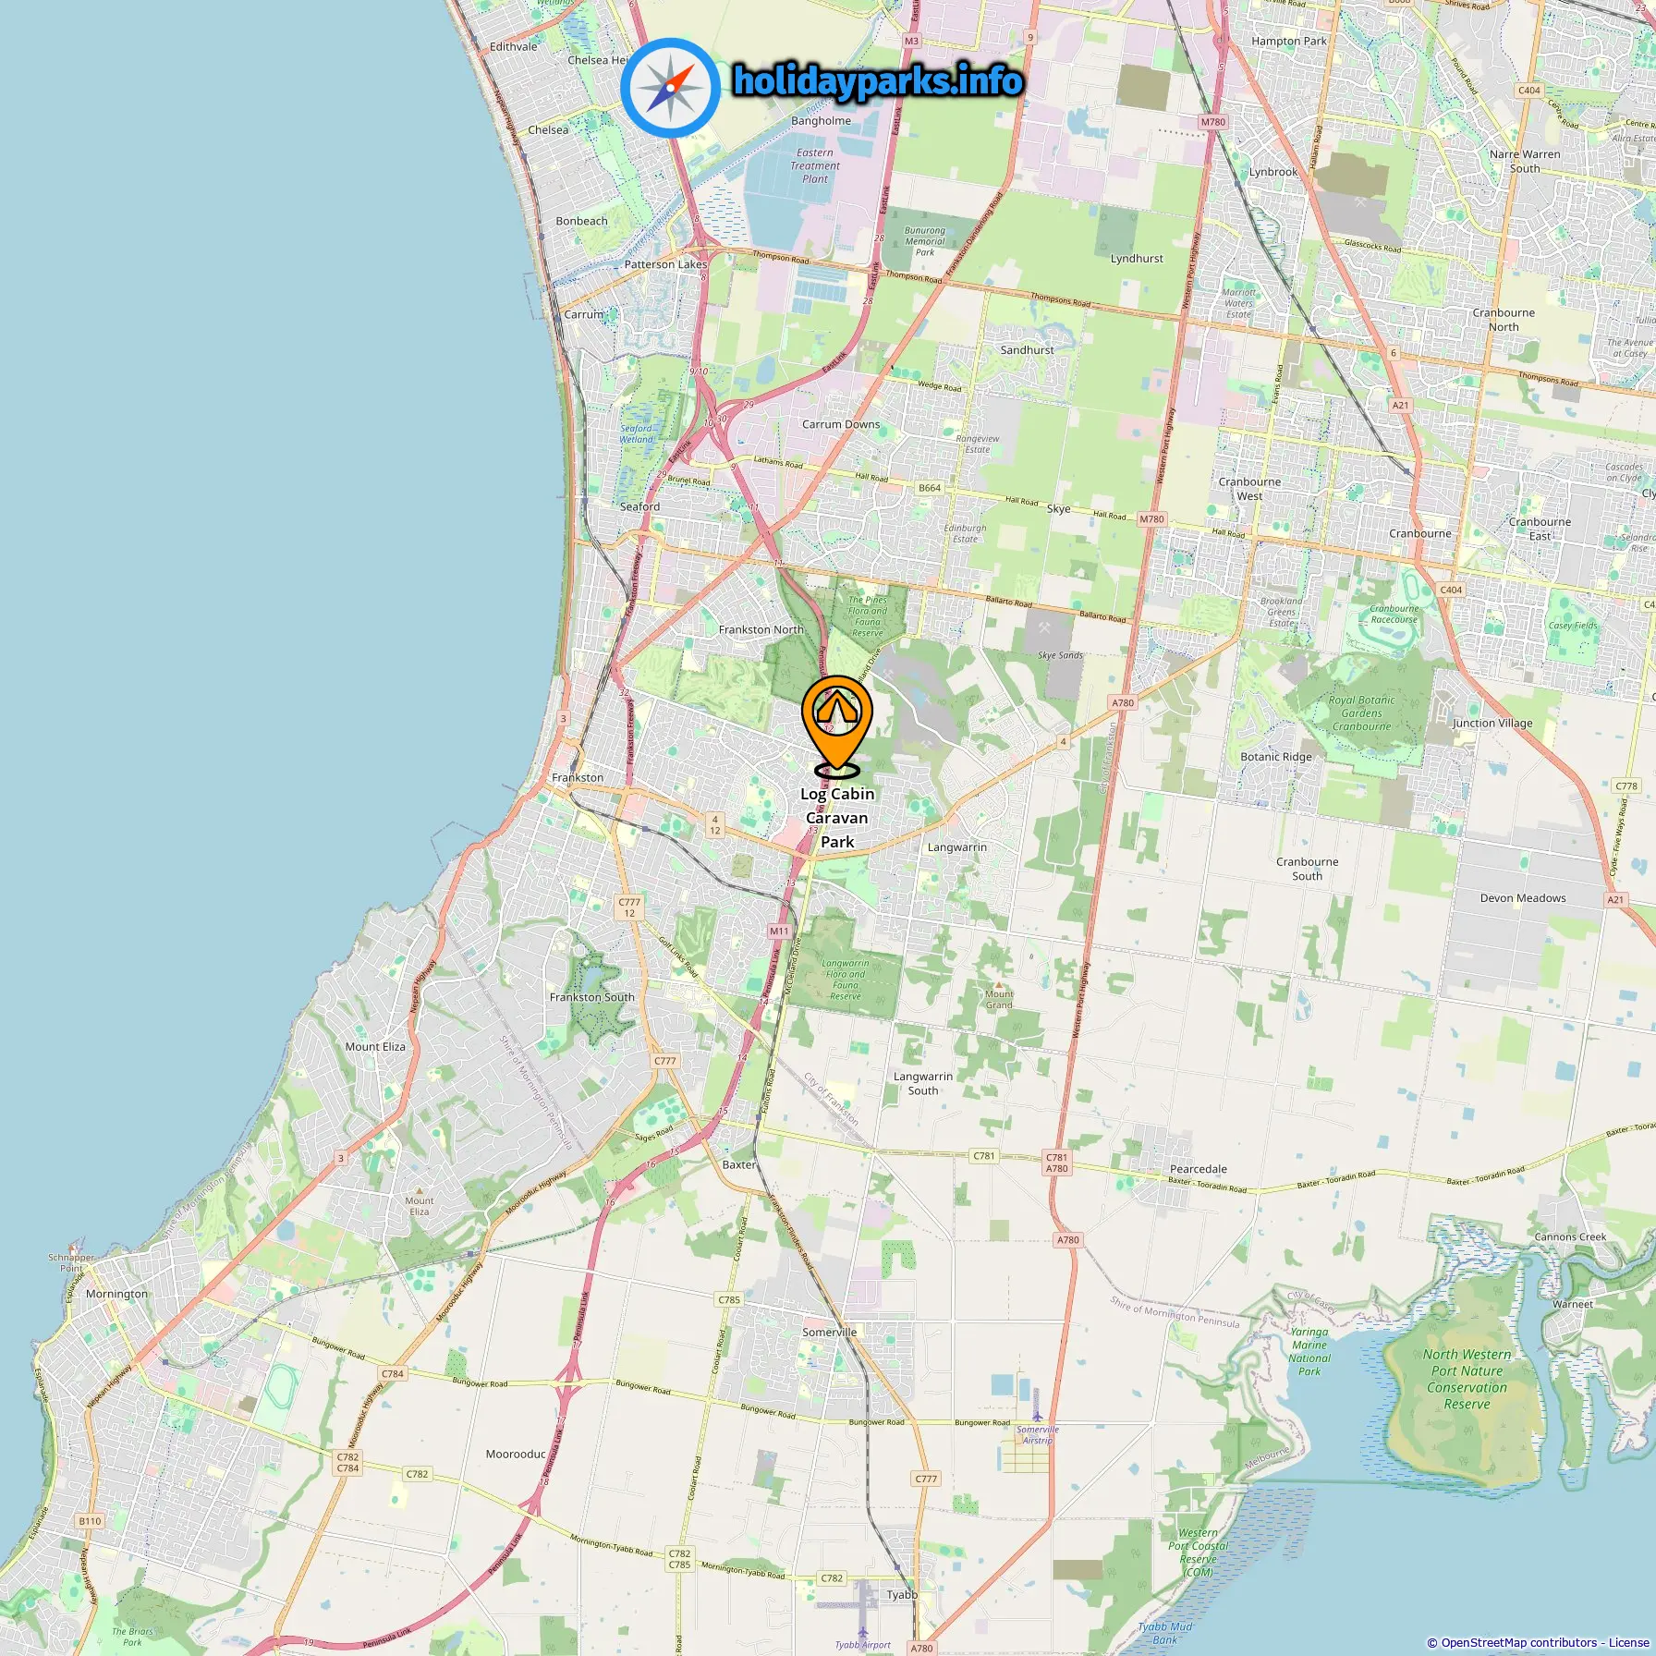Viewport: 1656px width, 1656px height.
Task: Click the C777 route shield near Baxter
Action: (664, 1061)
